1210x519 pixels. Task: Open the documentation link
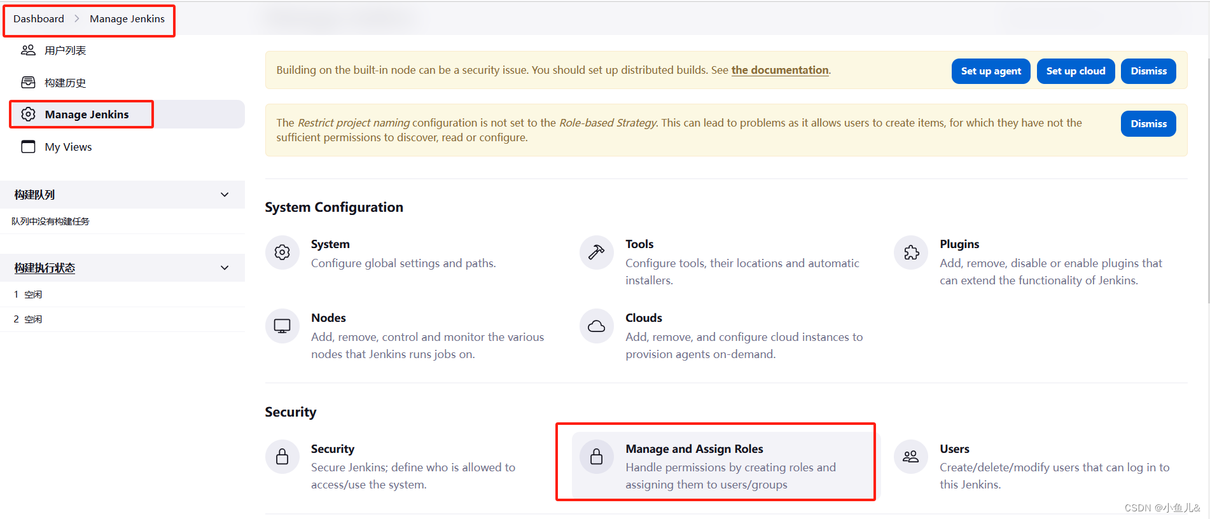pyautogui.click(x=780, y=70)
